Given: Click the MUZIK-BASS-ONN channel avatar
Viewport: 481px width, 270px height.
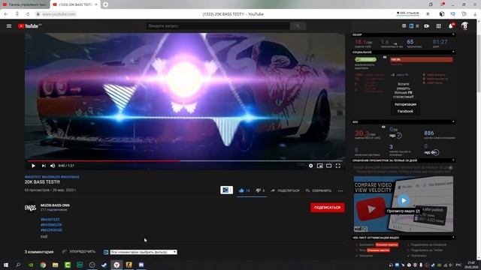Looking at the screenshot, I should tap(30, 208).
